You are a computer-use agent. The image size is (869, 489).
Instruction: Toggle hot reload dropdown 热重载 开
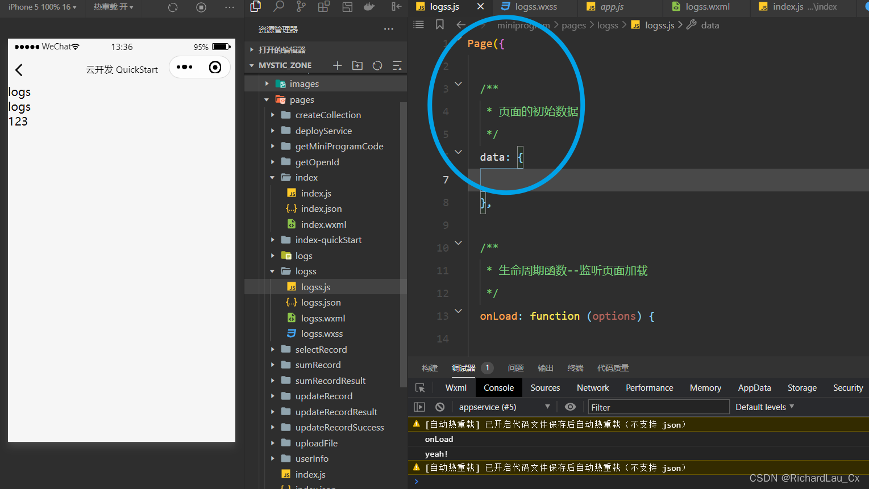tap(113, 7)
